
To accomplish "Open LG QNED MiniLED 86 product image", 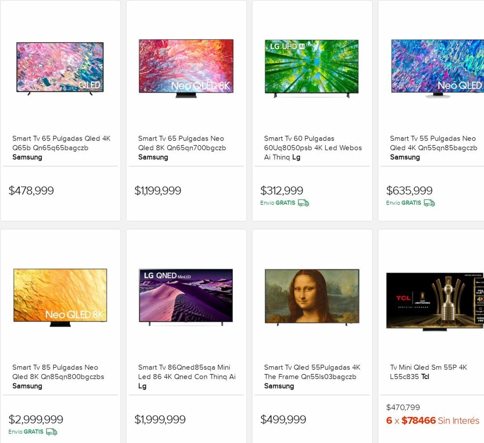I will tap(186, 296).
